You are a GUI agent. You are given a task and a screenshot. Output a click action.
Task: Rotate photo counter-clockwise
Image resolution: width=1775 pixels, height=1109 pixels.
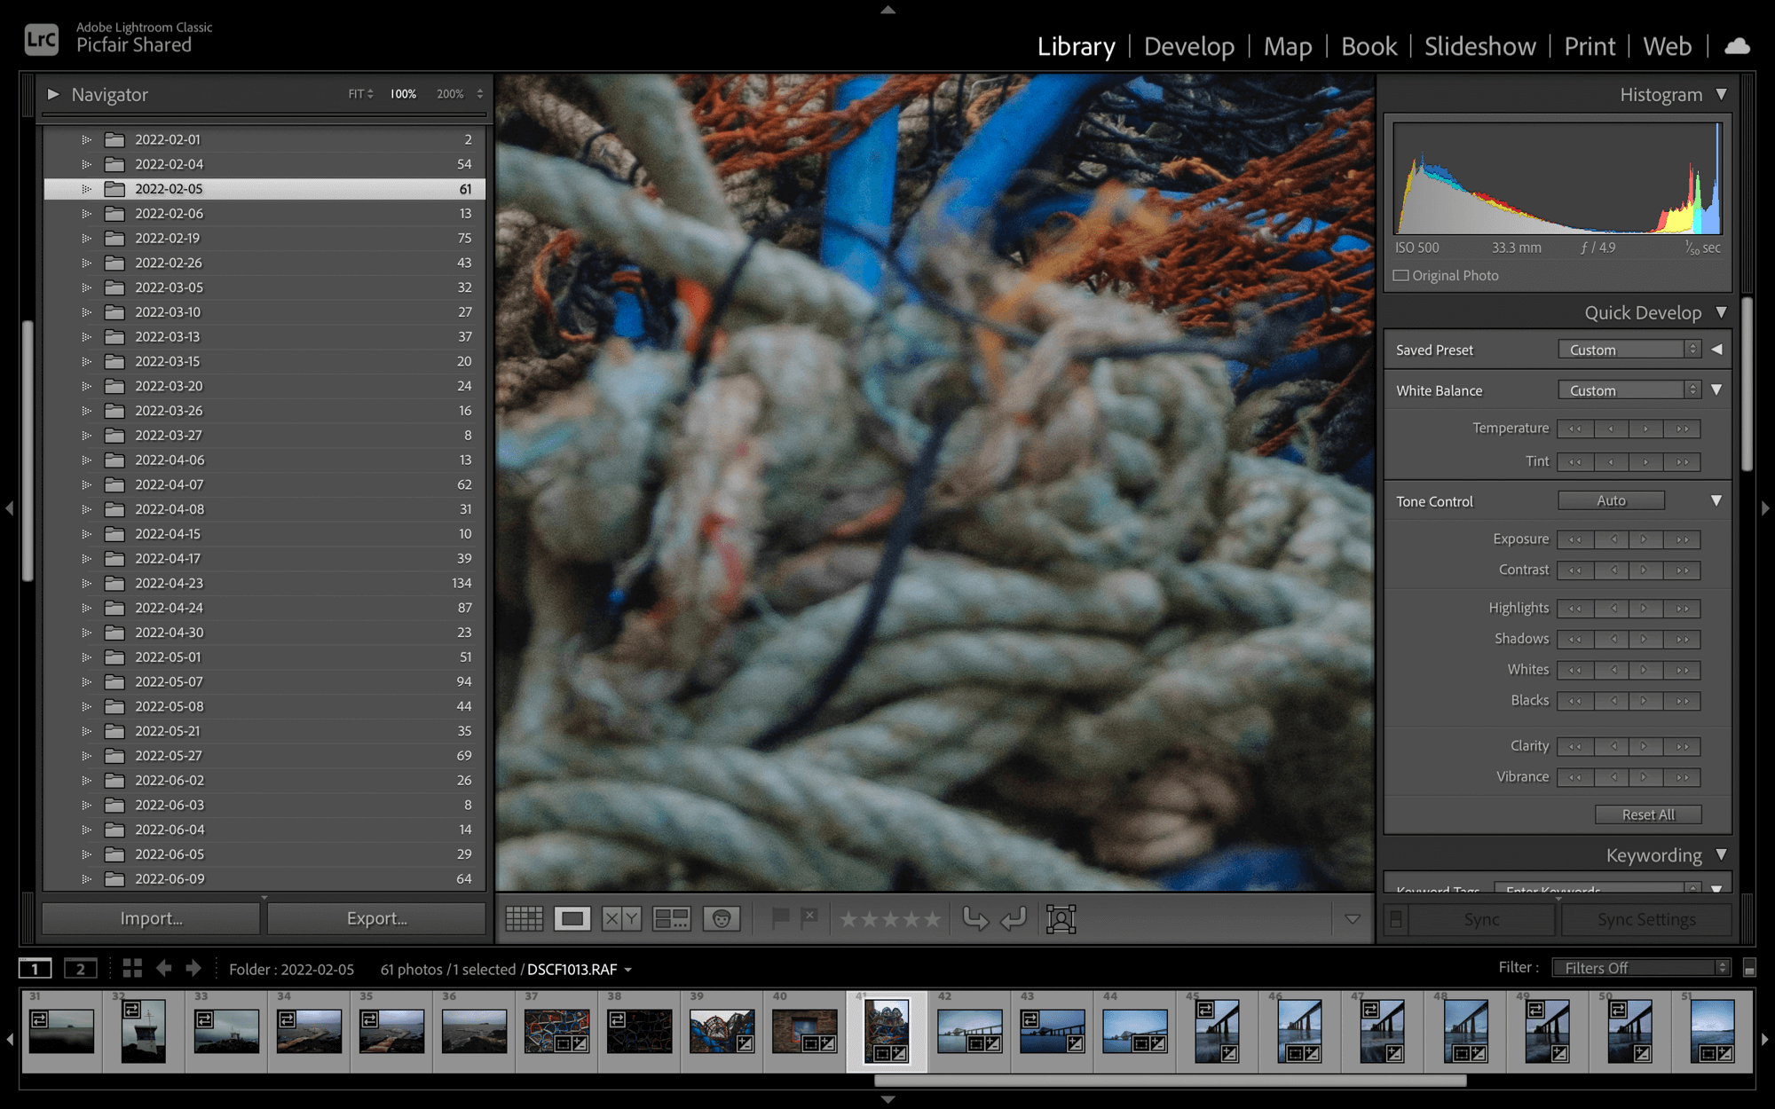tap(974, 919)
